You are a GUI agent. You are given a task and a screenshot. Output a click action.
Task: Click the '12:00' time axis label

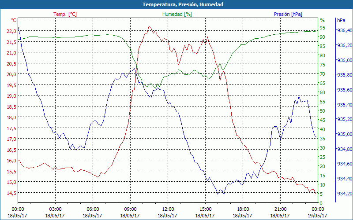click(x=168, y=209)
